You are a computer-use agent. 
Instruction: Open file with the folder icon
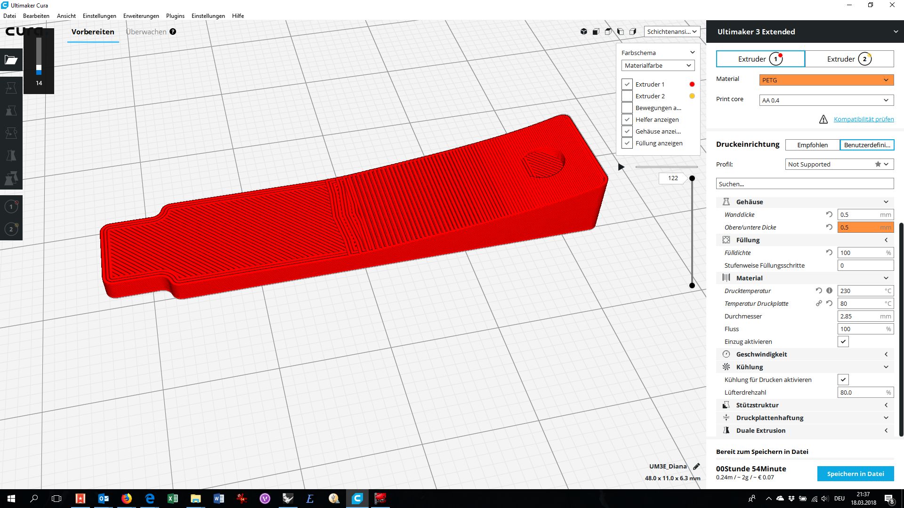pyautogui.click(x=11, y=60)
